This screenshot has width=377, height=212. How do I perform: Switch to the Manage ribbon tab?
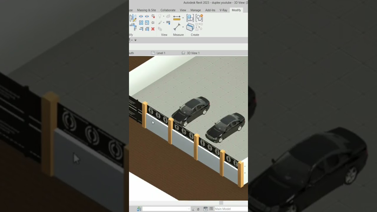[196, 10]
